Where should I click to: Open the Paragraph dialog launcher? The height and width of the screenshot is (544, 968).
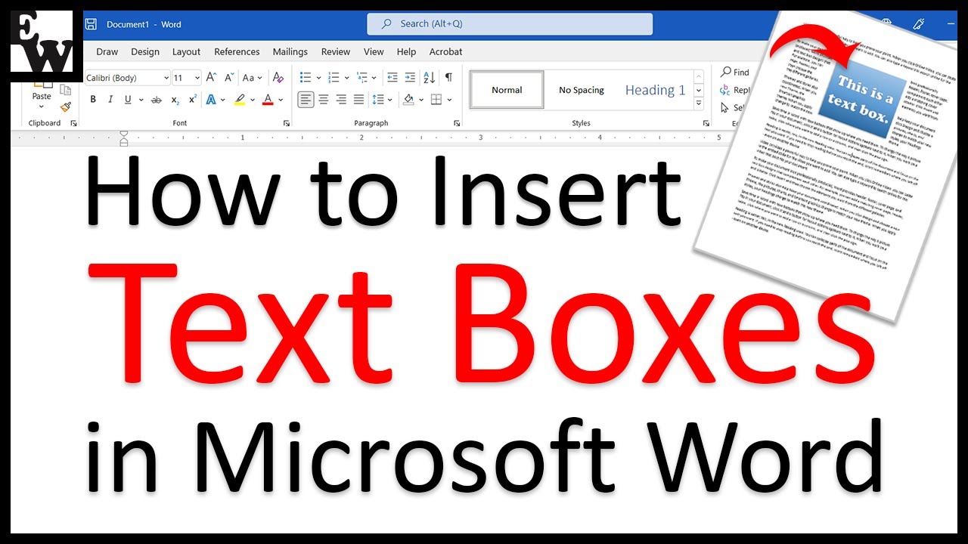457,123
